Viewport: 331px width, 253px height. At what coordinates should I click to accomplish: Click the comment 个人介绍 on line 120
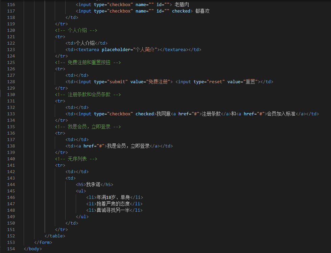pyautogui.click(x=77, y=30)
